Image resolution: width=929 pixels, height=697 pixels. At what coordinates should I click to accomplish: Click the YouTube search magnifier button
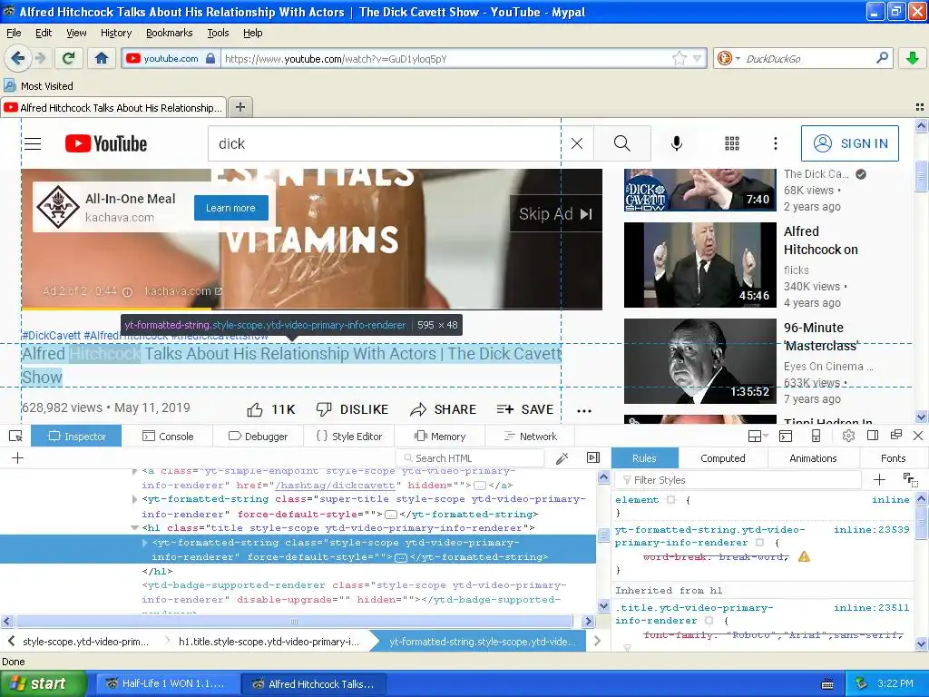pyautogui.click(x=622, y=143)
